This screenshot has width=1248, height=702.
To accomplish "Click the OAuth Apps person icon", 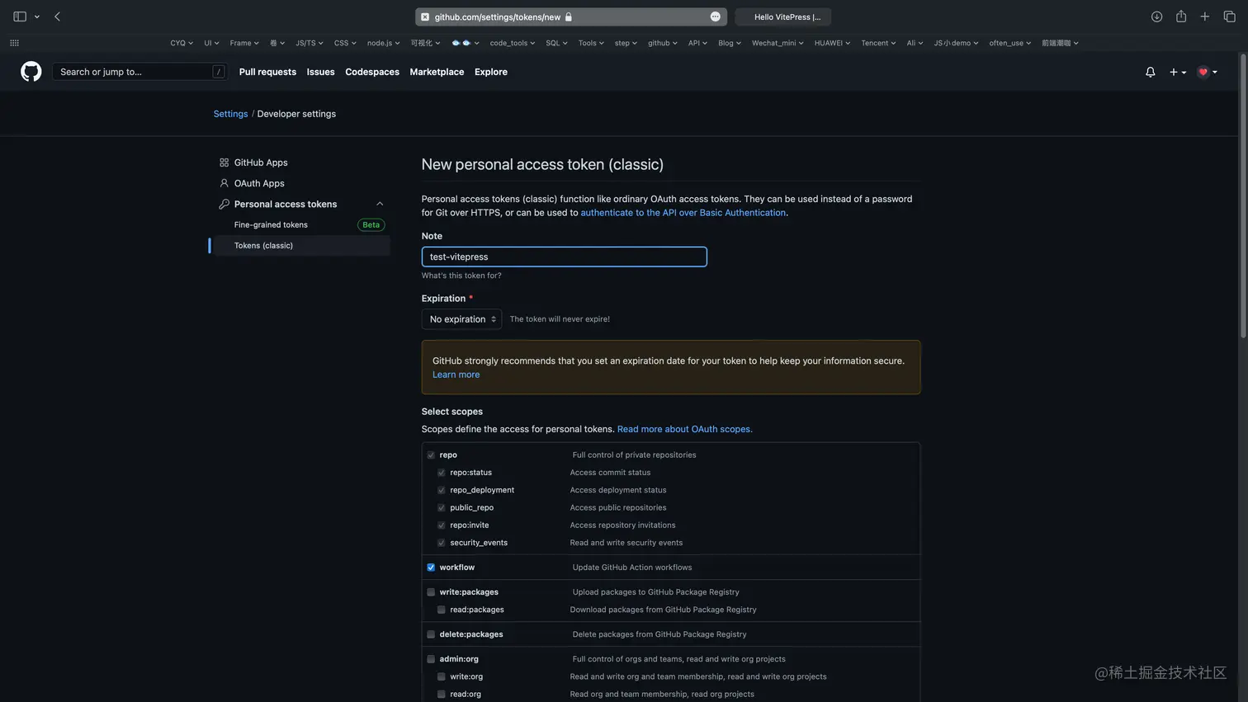I will pos(224,183).
